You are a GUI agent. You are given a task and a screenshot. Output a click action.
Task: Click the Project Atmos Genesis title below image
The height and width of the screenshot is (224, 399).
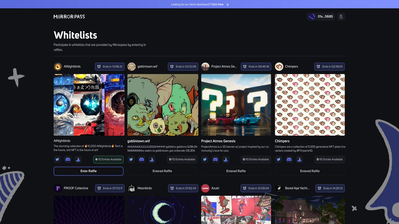(x=218, y=141)
